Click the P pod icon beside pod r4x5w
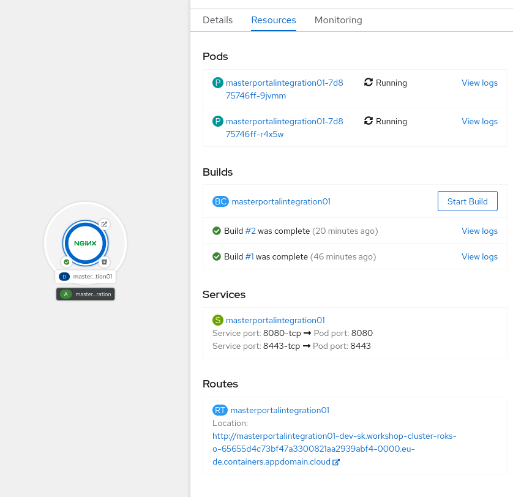Screen dimensions: 513x497 pos(218,121)
